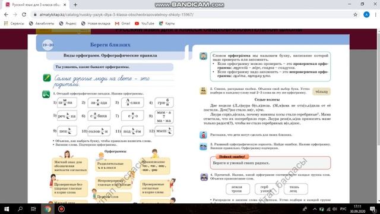This screenshot has height=214, width=380.
Task: Open the volume control in tray
Action: pyautogui.click(x=335, y=209)
